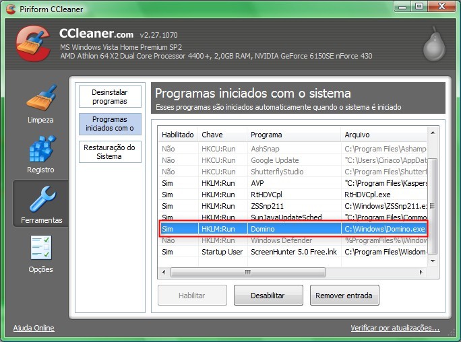This screenshot has height=342, width=461.
Task: Click the Desabilitar button
Action: click(268, 296)
